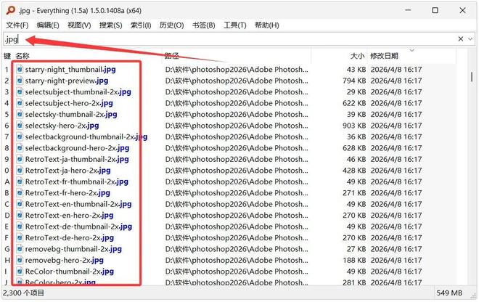Screen dimensions: 479x302
Task: Click the vertical scrollbar thumb of results list
Action: click(x=472, y=77)
